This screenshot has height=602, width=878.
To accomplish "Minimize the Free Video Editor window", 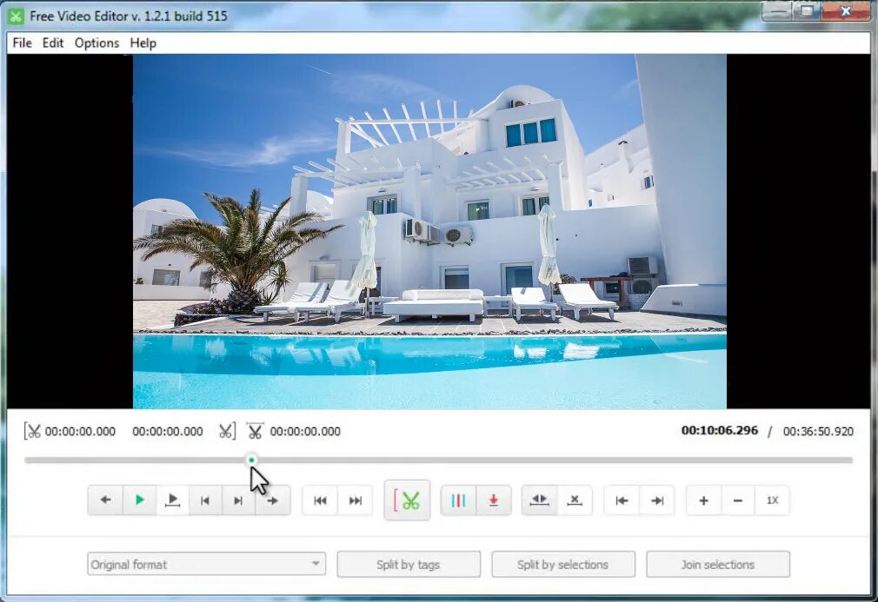I will coord(776,11).
